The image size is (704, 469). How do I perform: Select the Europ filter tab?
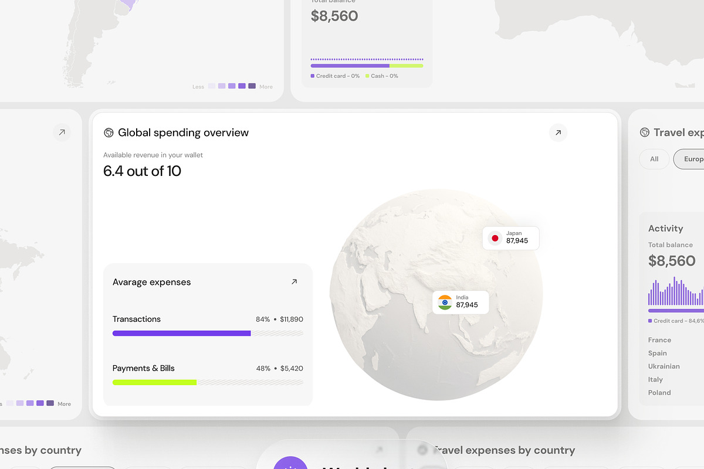[x=690, y=159]
